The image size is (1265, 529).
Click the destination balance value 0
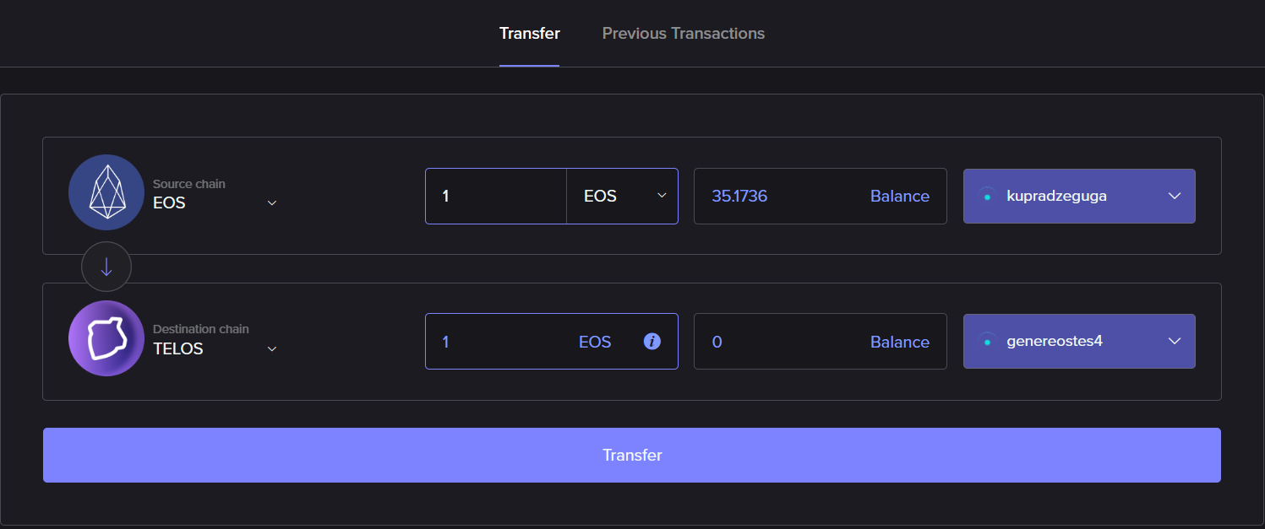coord(717,342)
